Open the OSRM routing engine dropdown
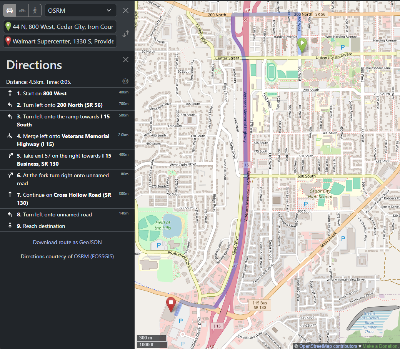The image size is (400, 349). point(80,10)
